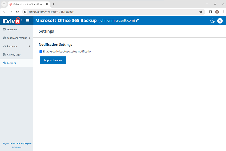226x151 pixels.
Task: Click the pencil edit icon beside john.onmicrosoft.com
Action: (x=137, y=21)
